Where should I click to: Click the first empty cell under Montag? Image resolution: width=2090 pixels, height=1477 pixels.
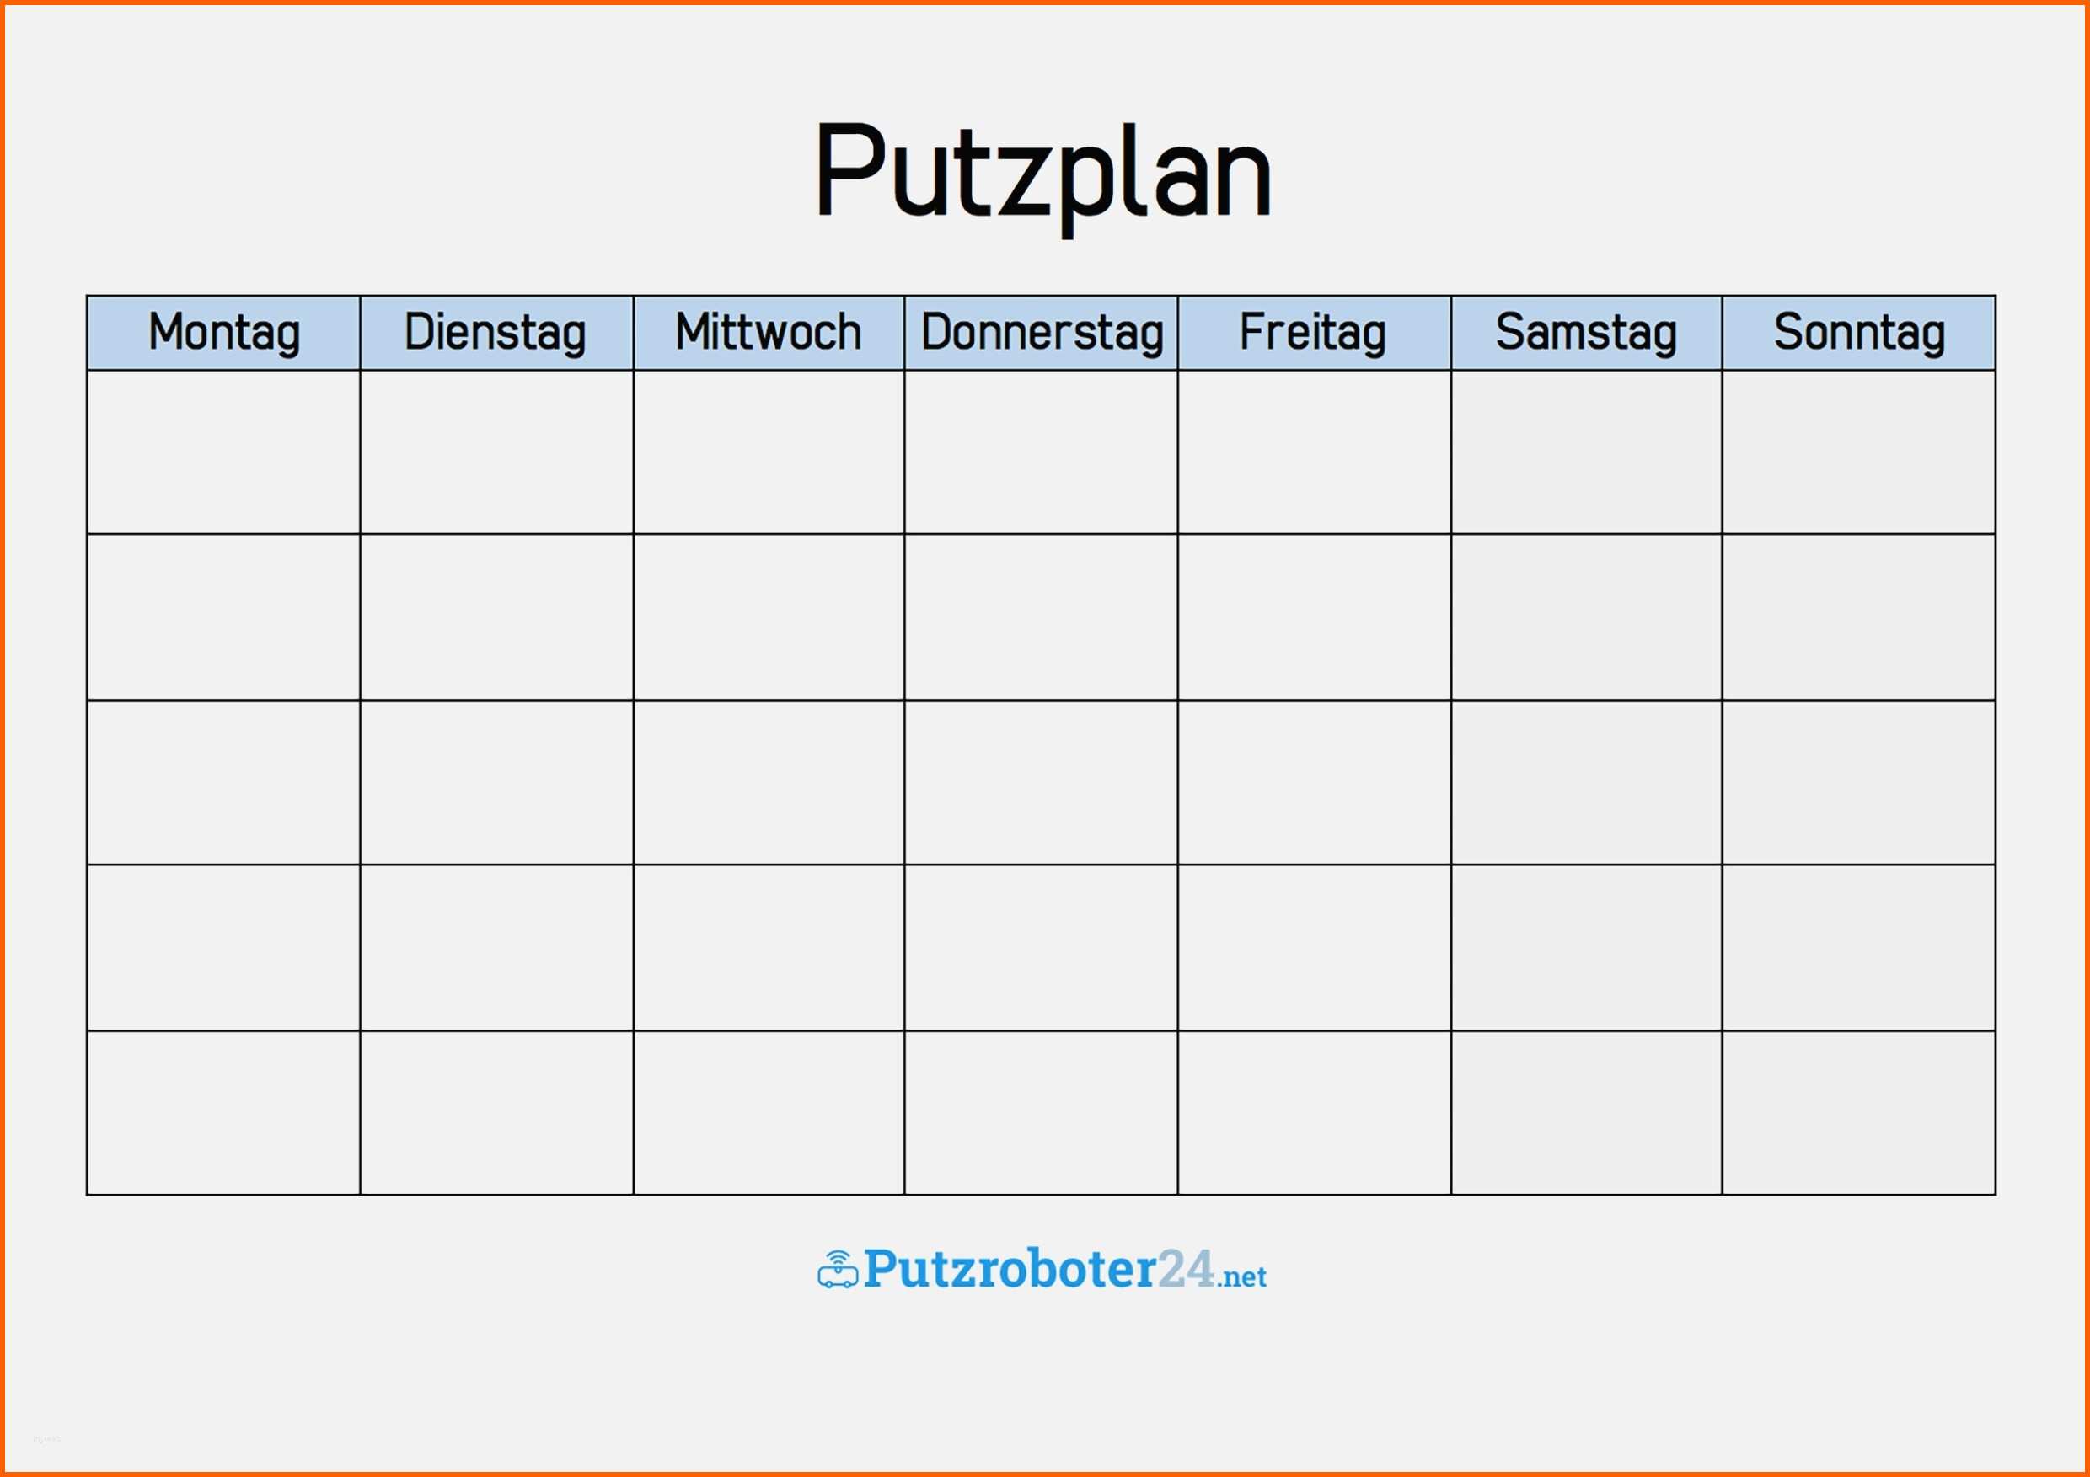(x=224, y=452)
